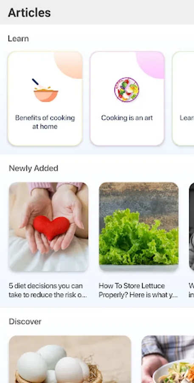This screenshot has height=383, width=194.
Task: Tap the mixing bowl icon
Action: tap(45, 90)
